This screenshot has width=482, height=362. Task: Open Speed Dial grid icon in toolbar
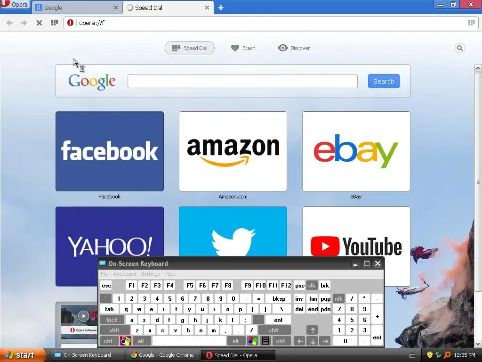click(x=55, y=23)
